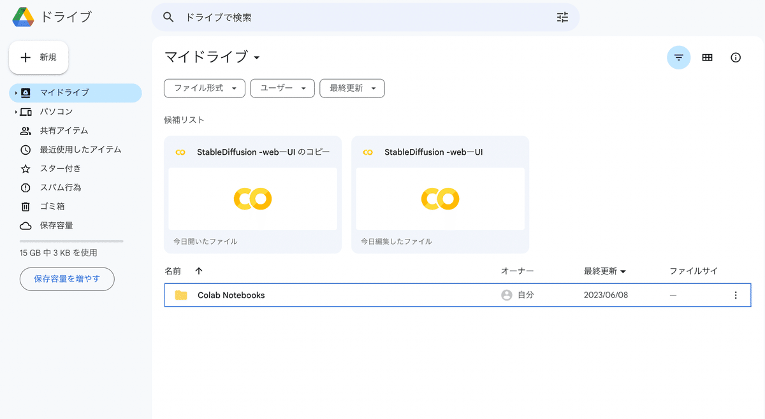Click the cloud storage icon

tap(25, 225)
